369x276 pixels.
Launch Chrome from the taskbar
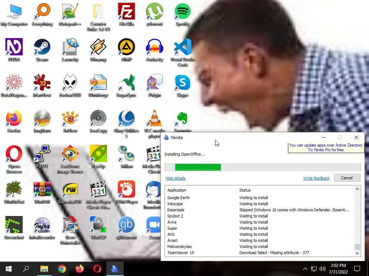coord(62,269)
